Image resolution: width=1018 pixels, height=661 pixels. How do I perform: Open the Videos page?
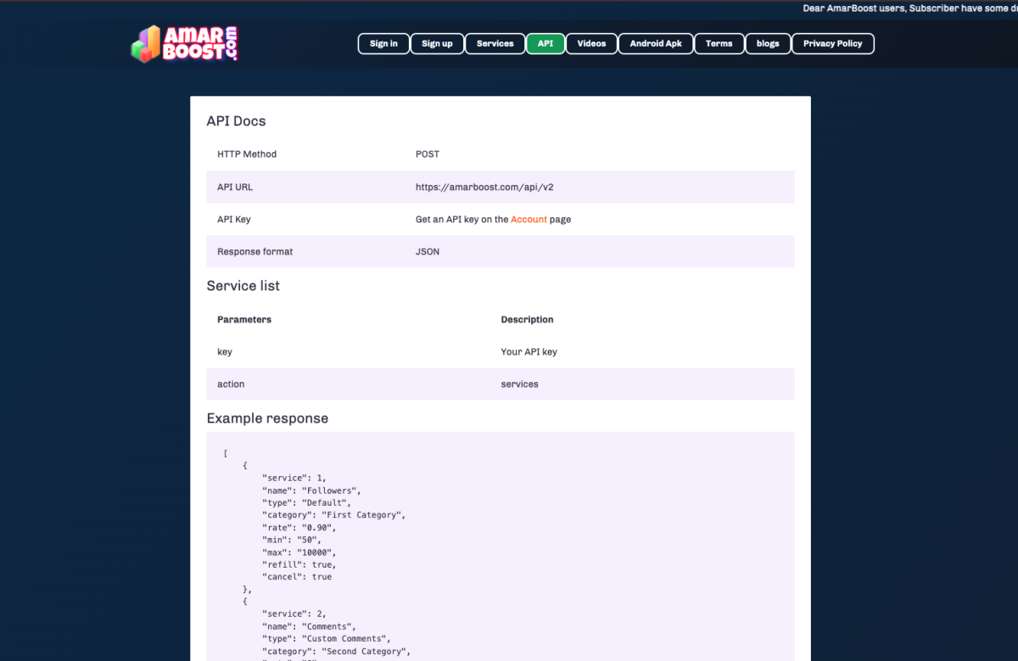591,44
